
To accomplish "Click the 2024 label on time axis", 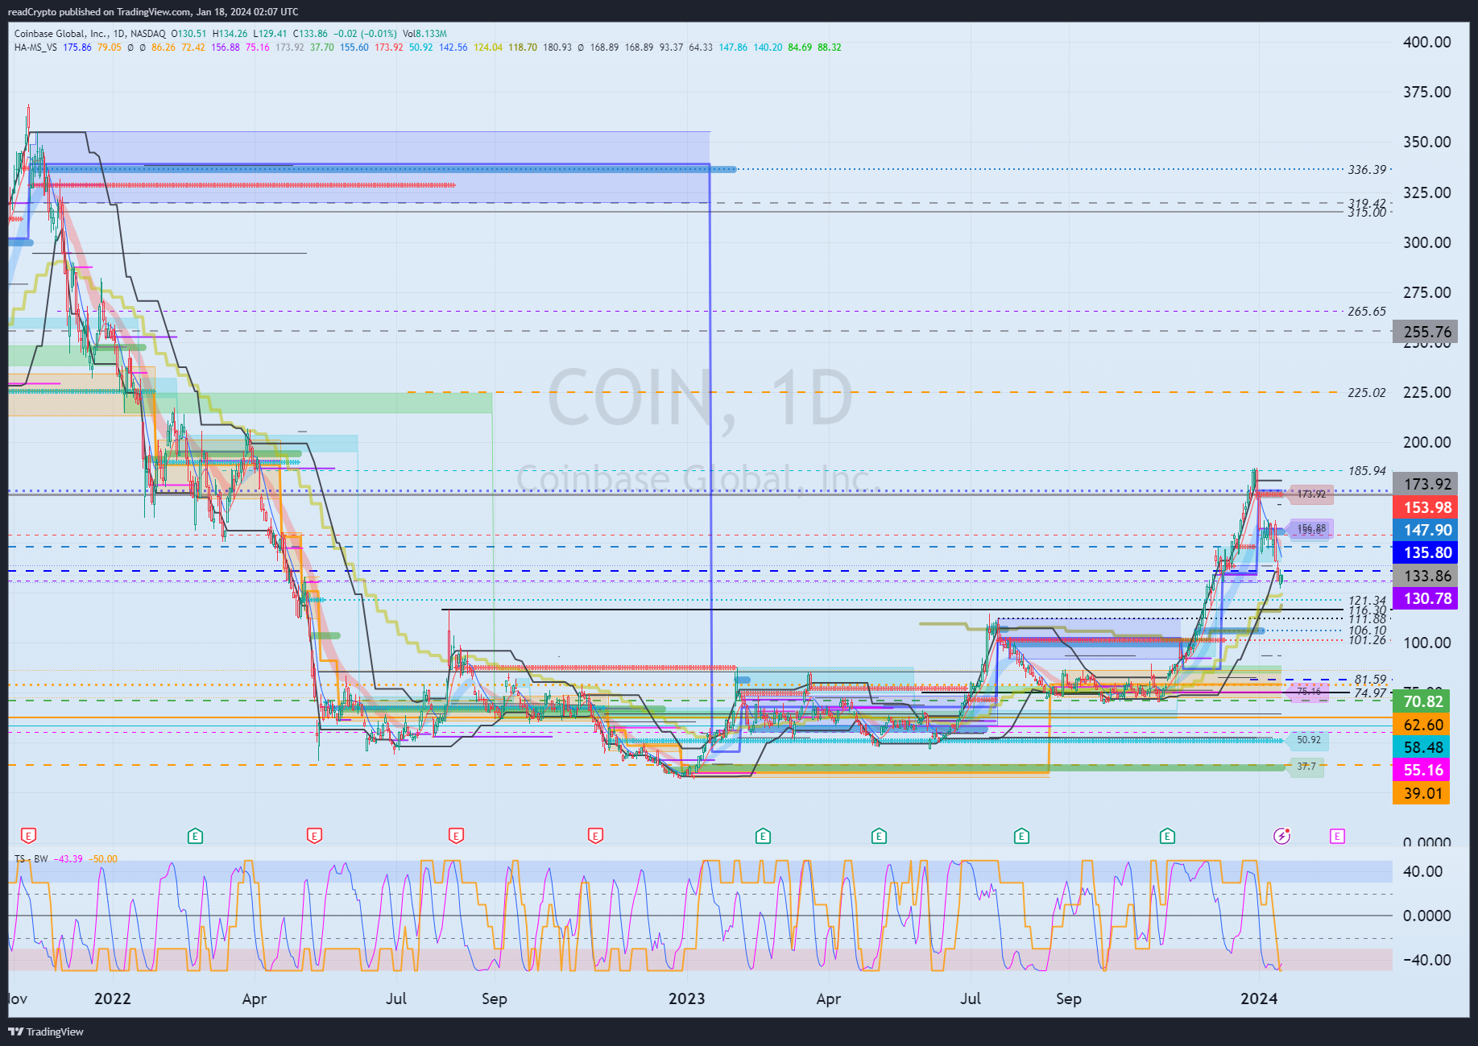I will tap(1259, 998).
